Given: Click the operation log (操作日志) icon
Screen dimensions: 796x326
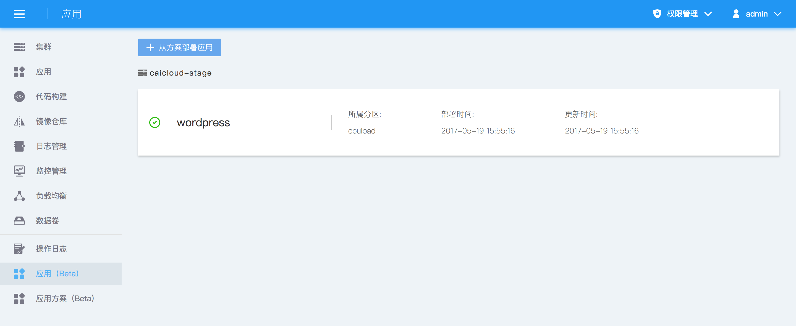Looking at the screenshot, I should pos(19,248).
